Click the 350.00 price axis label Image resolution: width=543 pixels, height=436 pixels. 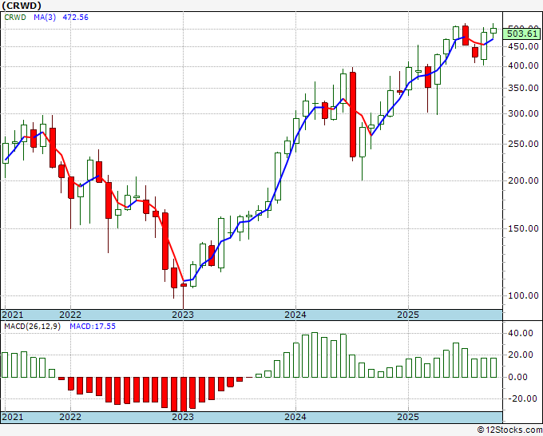525,88
